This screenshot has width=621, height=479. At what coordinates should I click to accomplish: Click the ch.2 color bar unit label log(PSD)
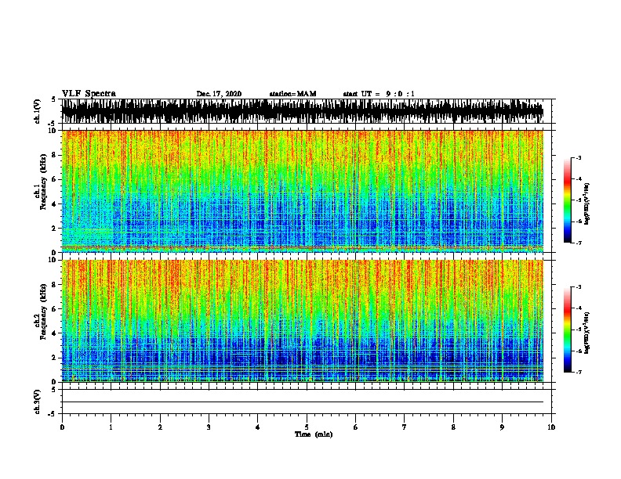click(x=586, y=333)
